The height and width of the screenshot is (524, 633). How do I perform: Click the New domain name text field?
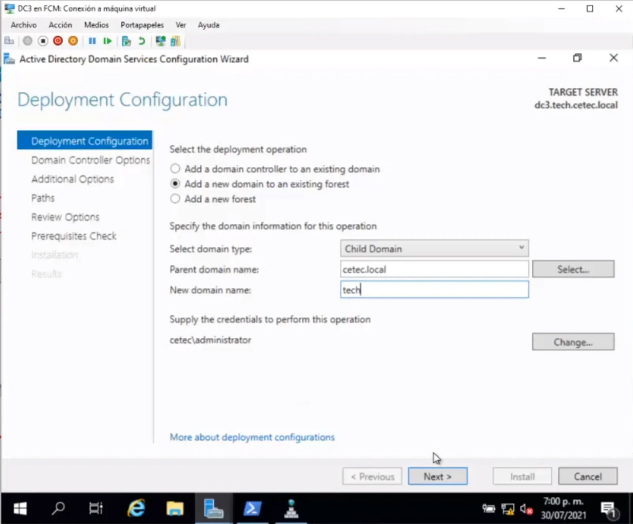point(434,290)
